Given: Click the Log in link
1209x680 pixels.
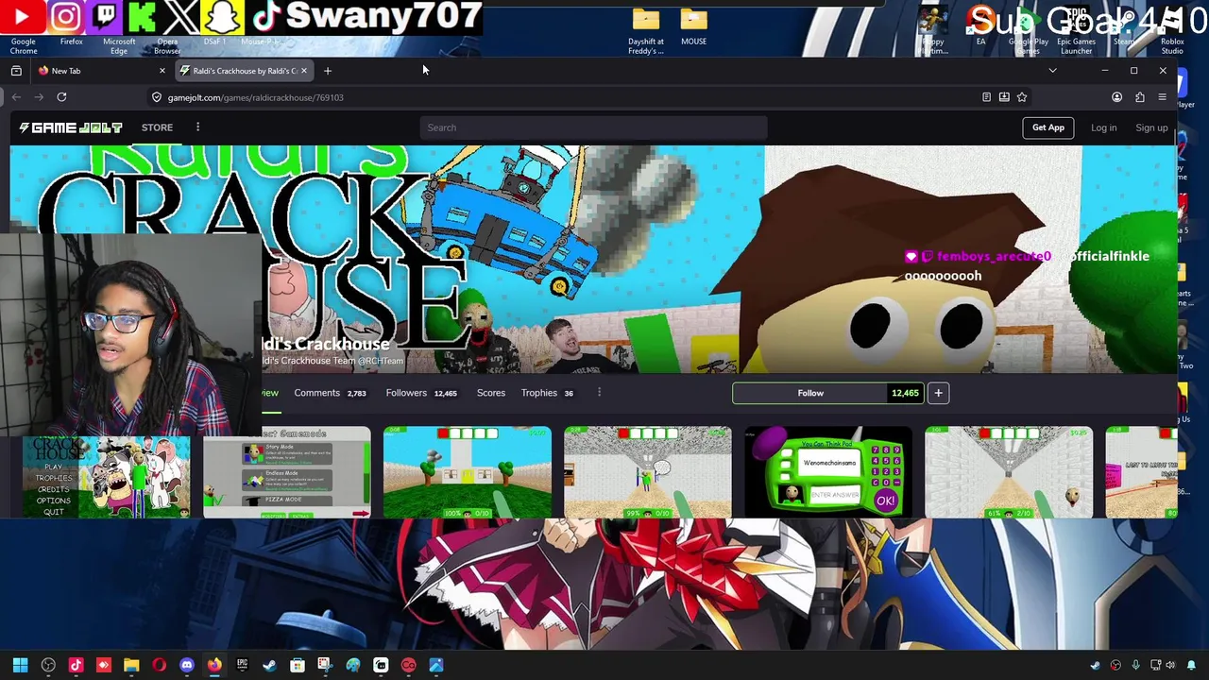Looking at the screenshot, I should 1103,127.
